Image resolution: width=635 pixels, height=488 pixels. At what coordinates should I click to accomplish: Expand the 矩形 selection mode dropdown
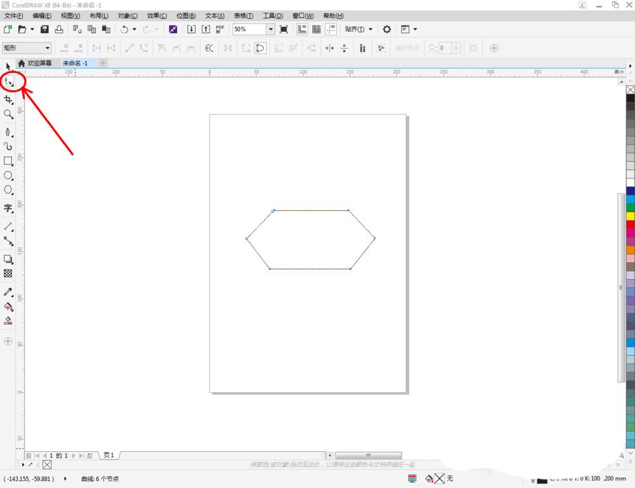tap(47, 48)
